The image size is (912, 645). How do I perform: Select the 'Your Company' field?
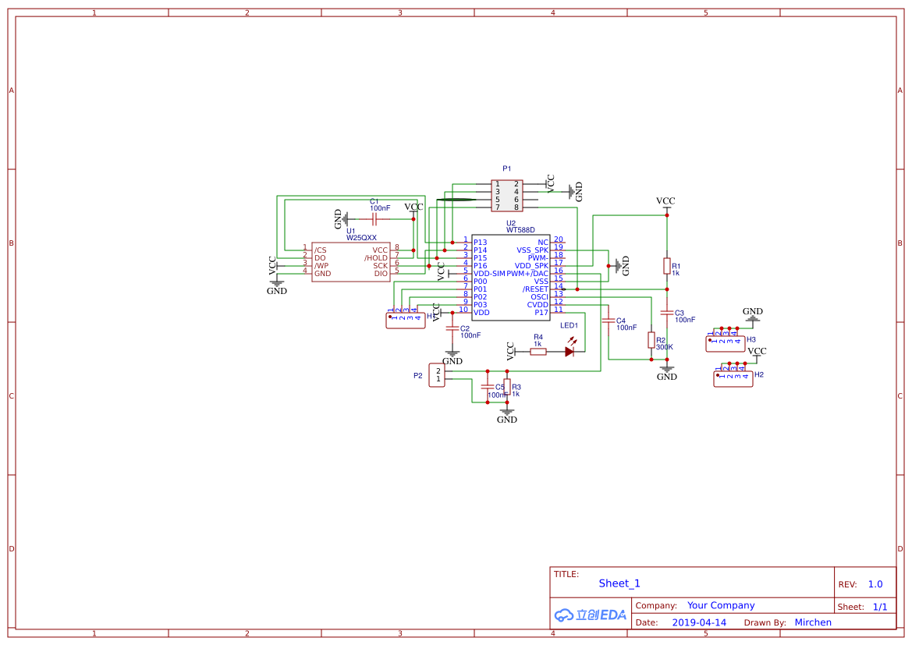721,605
